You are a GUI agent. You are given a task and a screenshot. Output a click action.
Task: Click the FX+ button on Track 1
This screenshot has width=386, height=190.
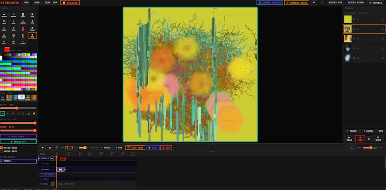coord(63,159)
